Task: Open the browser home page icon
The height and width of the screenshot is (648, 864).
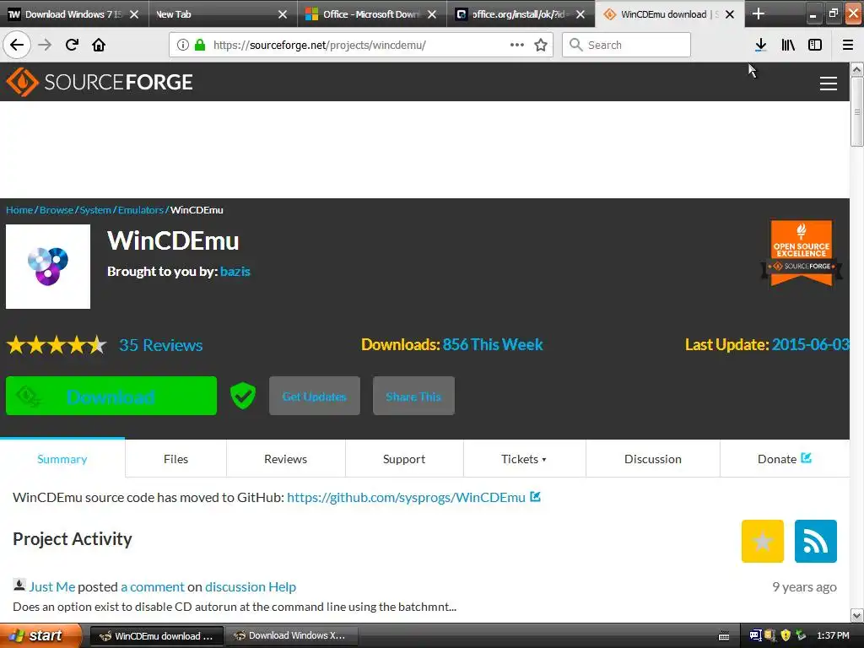Action: coord(99,45)
